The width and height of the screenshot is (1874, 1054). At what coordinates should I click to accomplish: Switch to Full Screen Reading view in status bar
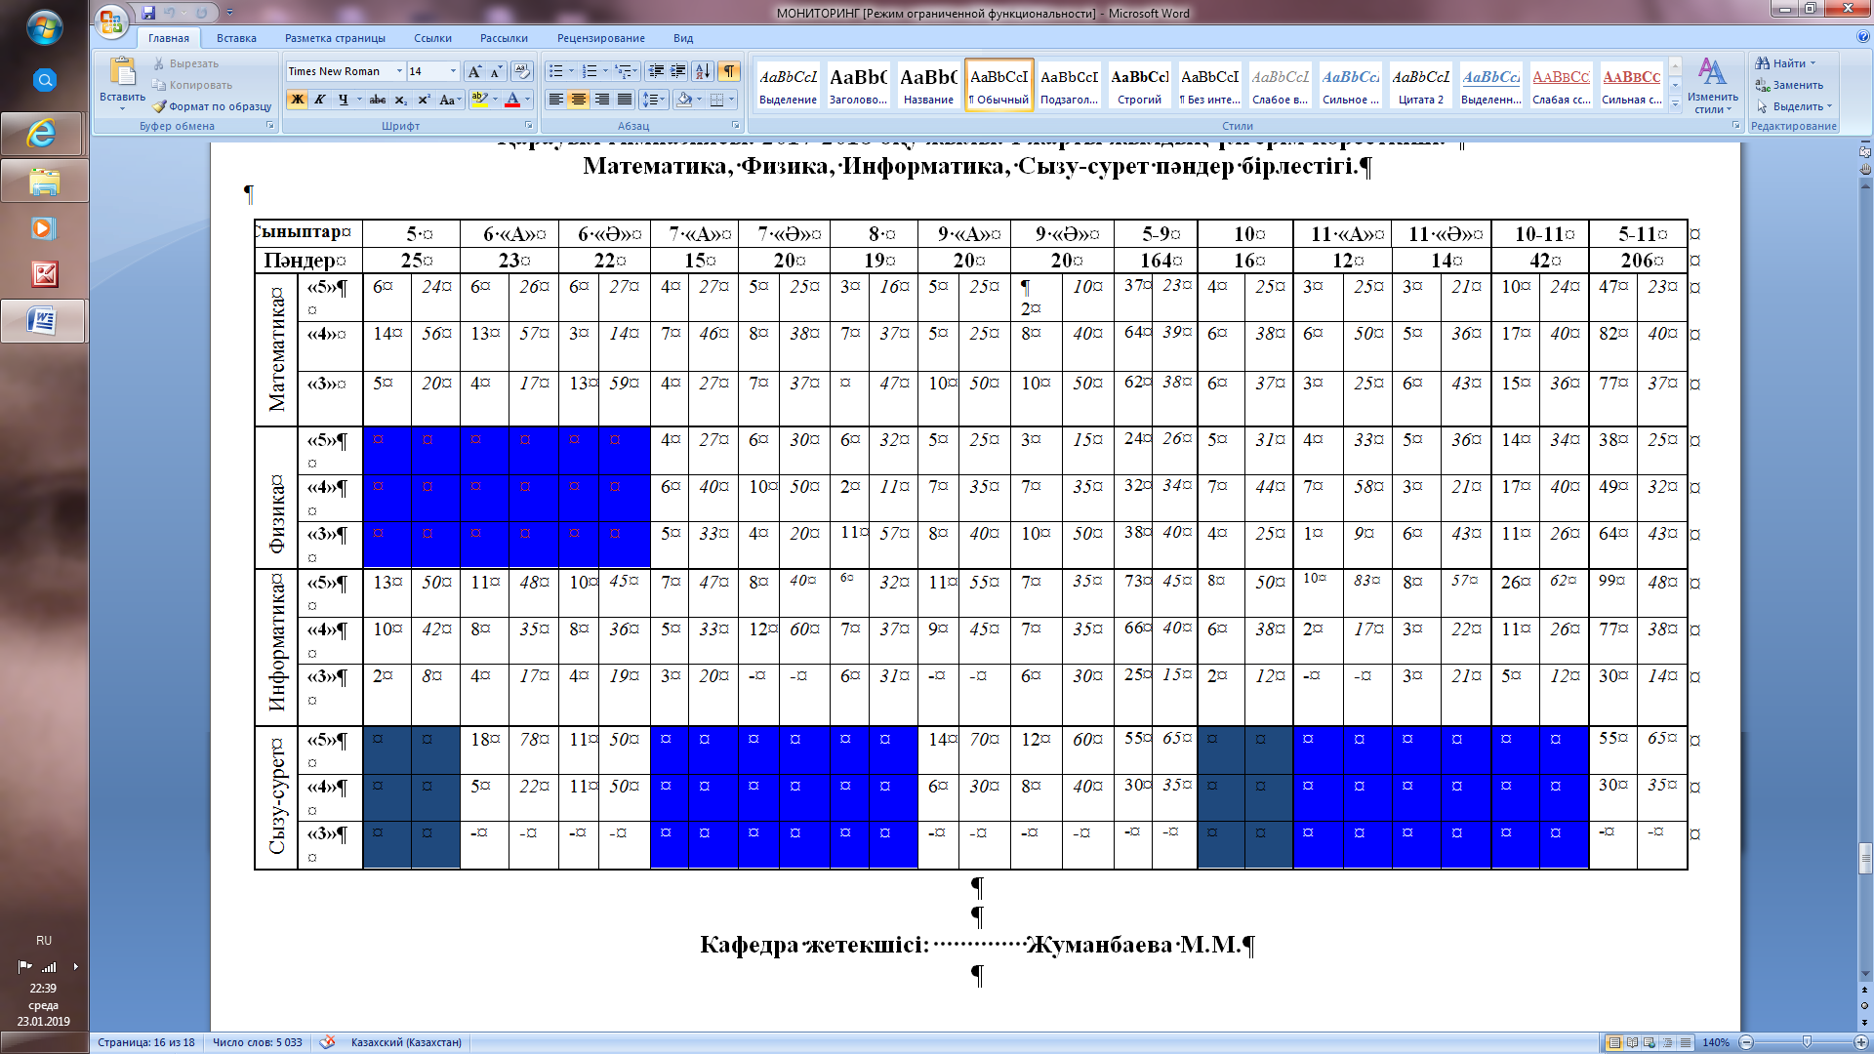(x=1632, y=1042)
